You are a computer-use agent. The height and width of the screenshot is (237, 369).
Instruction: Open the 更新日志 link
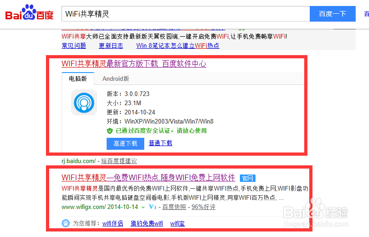click(111, 45)
